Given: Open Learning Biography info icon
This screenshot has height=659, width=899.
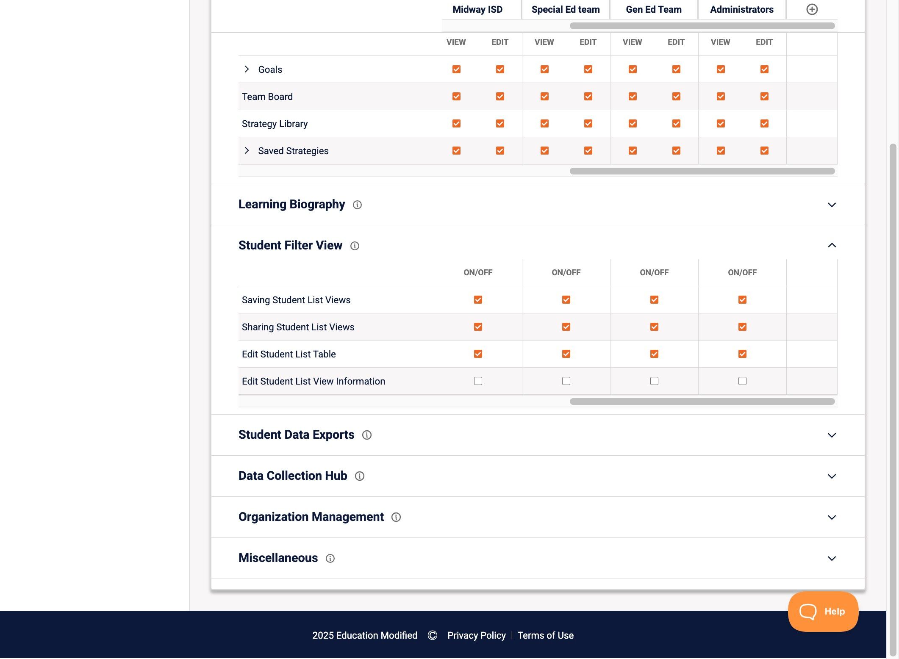Looking at the screenshot, I should coord(357,205).
